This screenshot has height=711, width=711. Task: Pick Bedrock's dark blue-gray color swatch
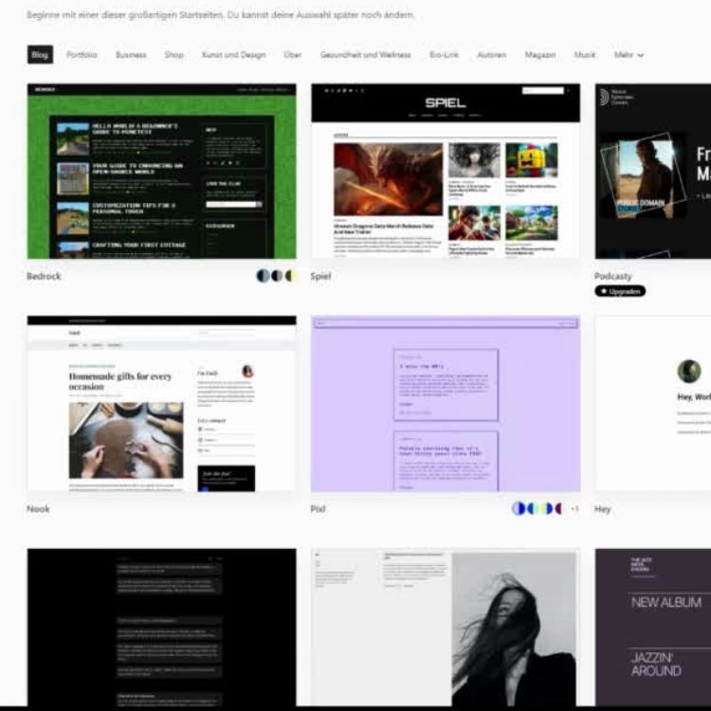point(263,276)
